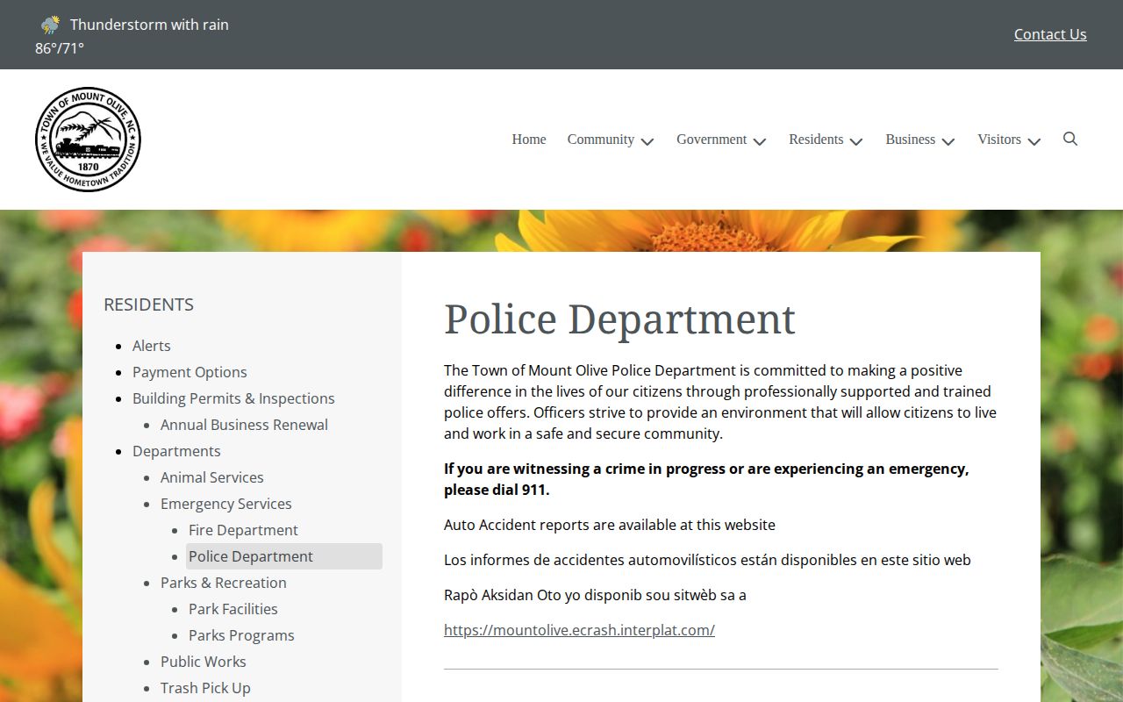Expand the Community menu chevron
This screenshot has height=702, width=1123.
click(x=647, y=140)
